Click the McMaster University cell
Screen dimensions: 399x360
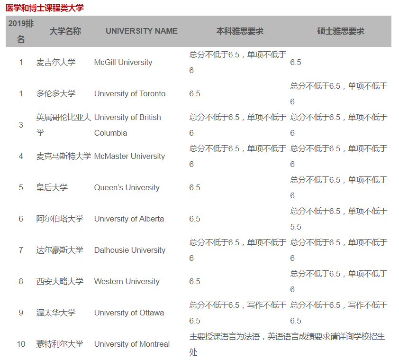click(x=129, y=157)
